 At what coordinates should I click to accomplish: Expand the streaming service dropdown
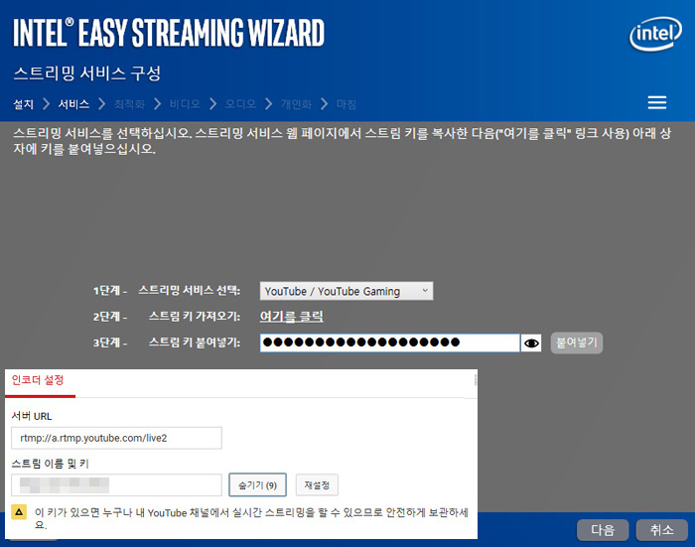347,291
